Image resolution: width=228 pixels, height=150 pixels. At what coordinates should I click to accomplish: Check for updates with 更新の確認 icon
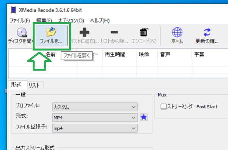coord(207,32)
